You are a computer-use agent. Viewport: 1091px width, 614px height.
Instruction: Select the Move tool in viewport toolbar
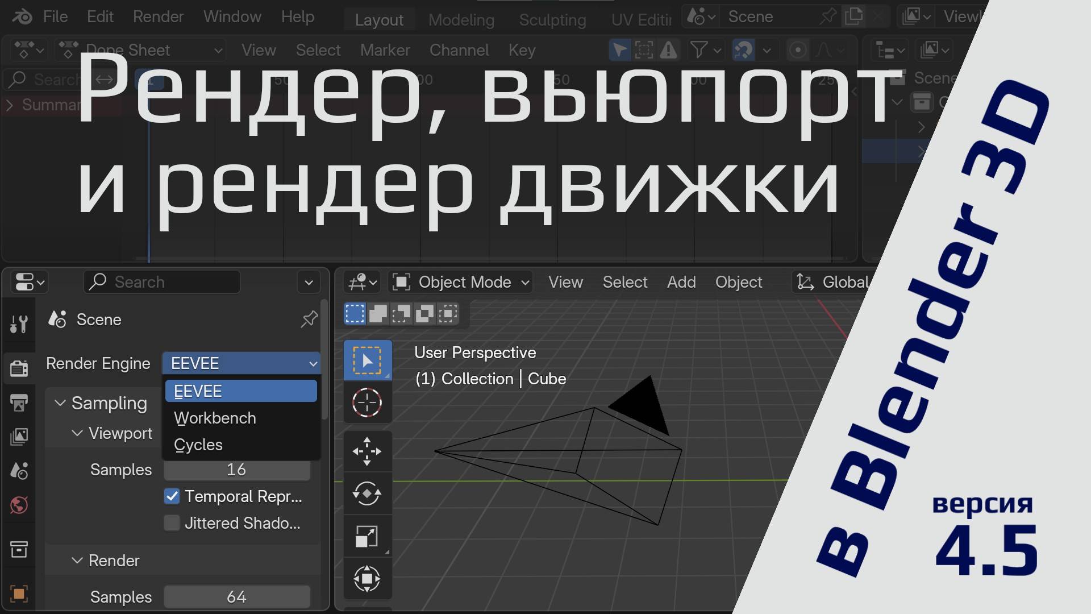(368, 451)
